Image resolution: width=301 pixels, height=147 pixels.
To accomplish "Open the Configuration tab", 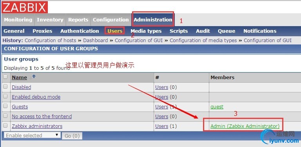I will tap(111, 19).
